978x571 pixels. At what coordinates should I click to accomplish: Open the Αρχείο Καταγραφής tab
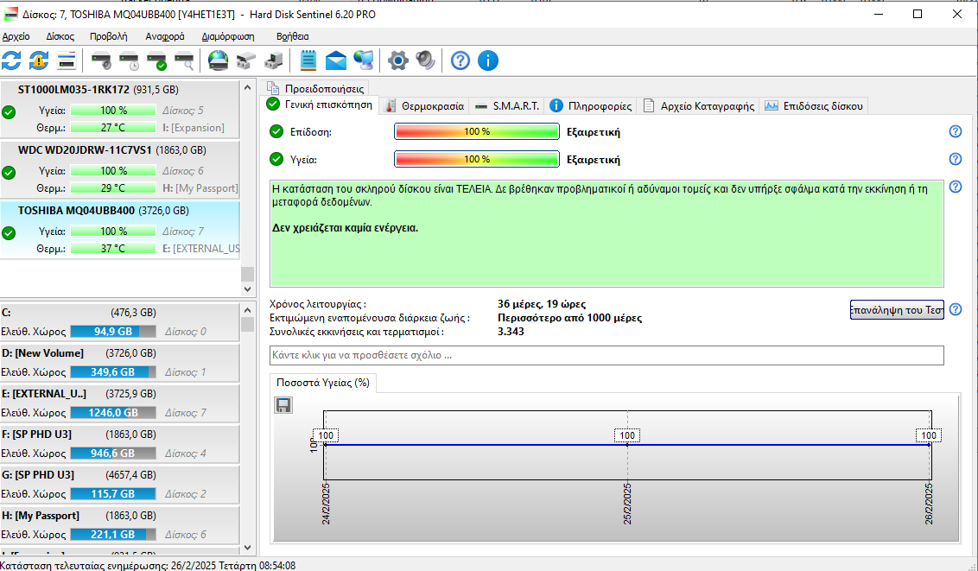click(x=699, y=106)
